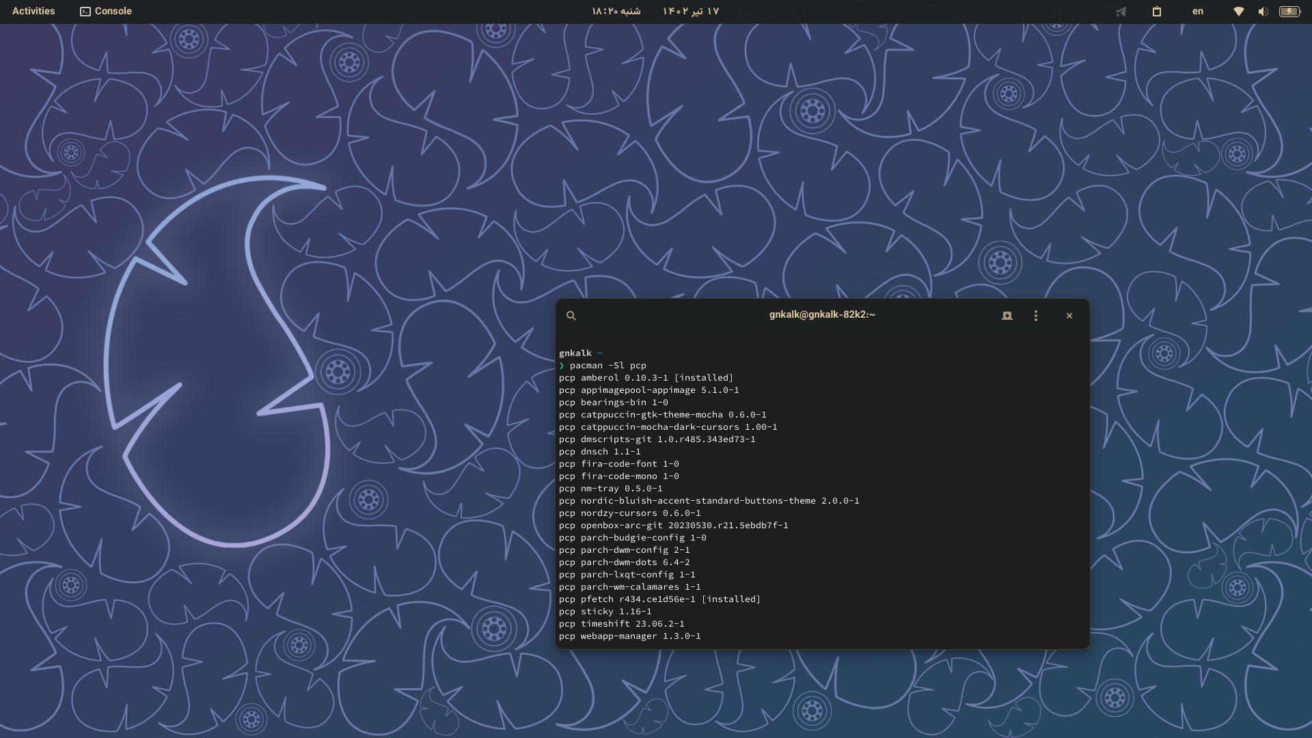Click the webapp-manager 1.3.0-1 line
Image resolution: width=1312 pixels, height=738 pixels.
[629, 636]
